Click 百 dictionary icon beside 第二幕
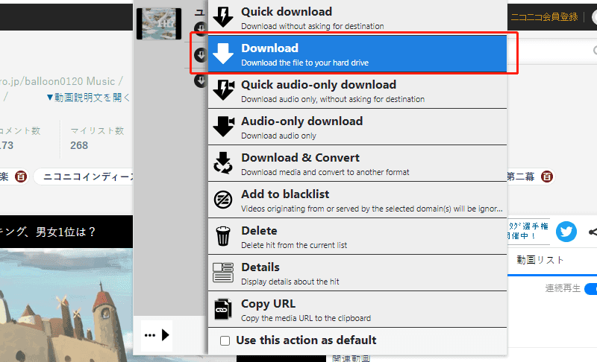This screenshot has height=362, width=597. click(x=547, y=177)
